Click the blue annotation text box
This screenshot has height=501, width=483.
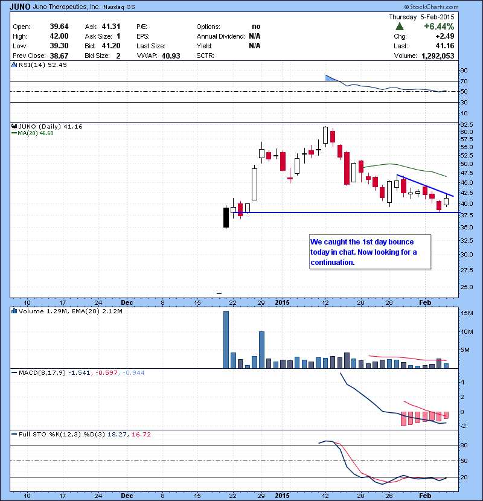coord(370,252)
